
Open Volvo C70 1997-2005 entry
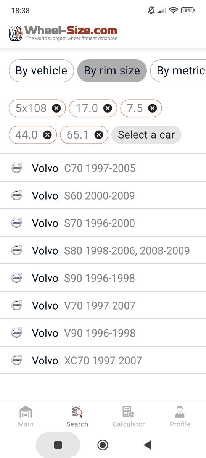[x=103, y=168]
